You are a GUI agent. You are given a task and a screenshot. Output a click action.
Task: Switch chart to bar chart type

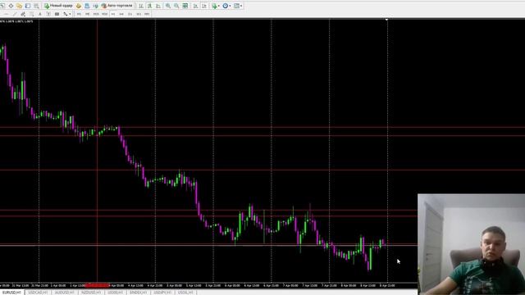pos(141,6)
